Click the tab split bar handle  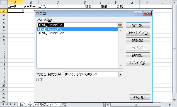pos(105,105)
